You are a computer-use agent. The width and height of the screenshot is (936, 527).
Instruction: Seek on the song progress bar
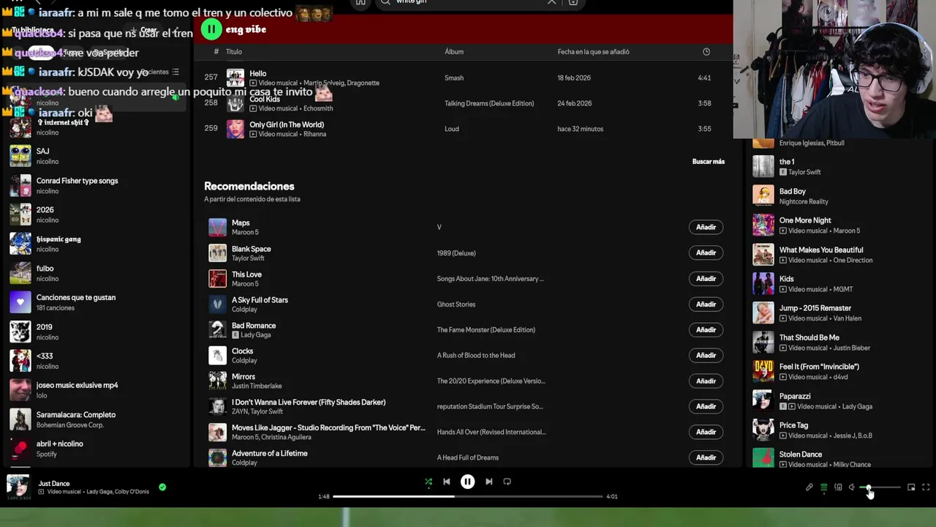click(x=468, y=496)
